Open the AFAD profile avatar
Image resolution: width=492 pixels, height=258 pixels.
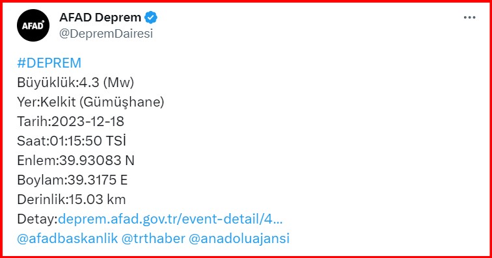[33, 25]
